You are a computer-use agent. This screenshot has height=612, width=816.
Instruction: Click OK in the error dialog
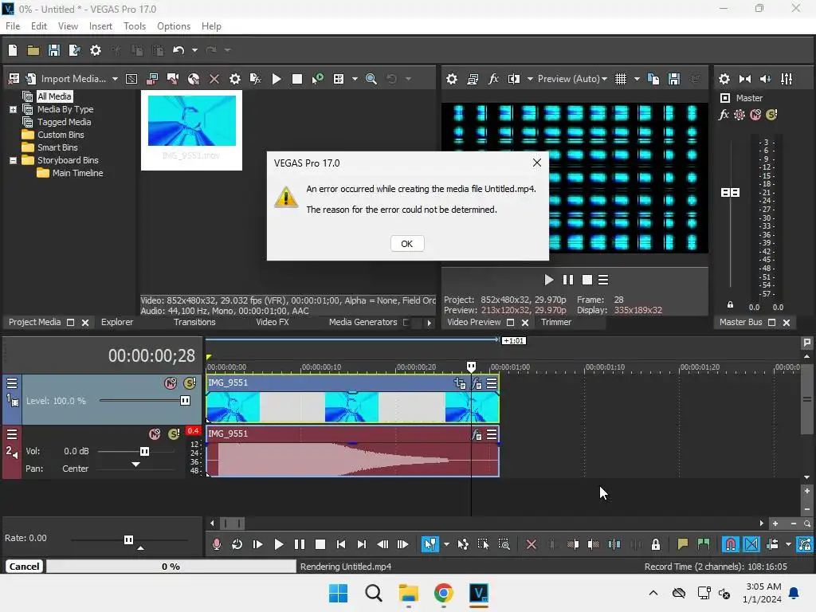(x=407, y=244)
